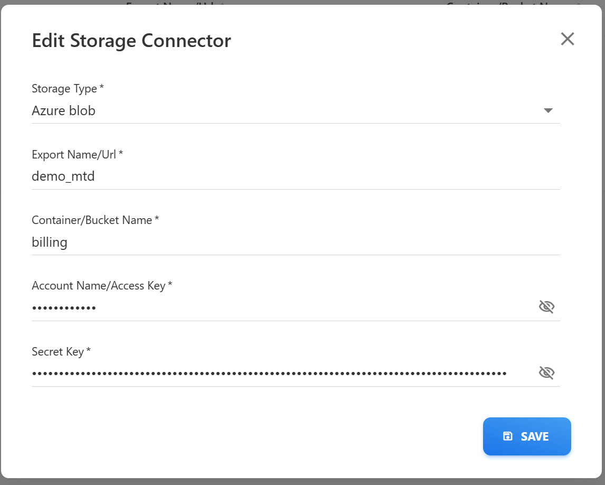Expand the Storage Type dropdown arrow
This screenshot has width=605, height=485.
click(548, 110)
